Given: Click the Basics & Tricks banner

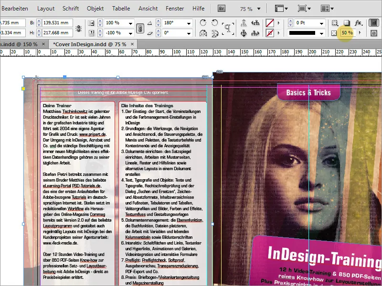Looking at the screenshot, I should (x=308, y=92).
